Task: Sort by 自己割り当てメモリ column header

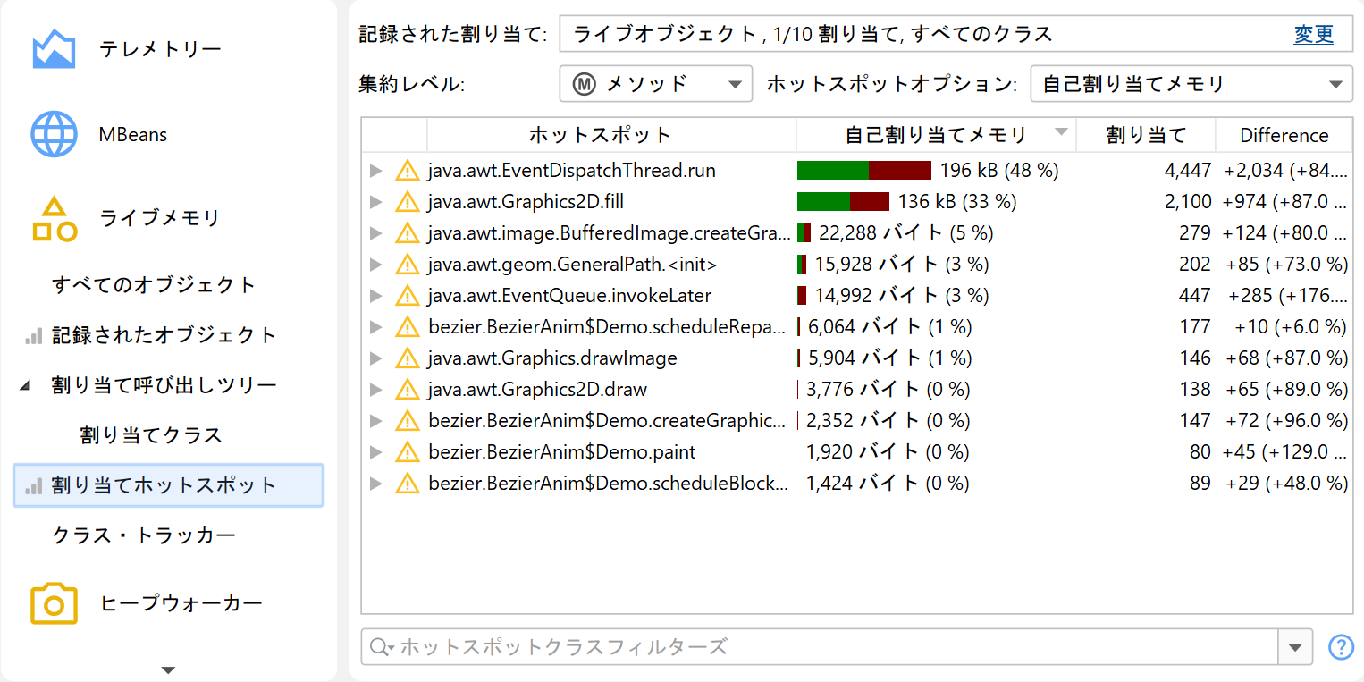Action: [x=935, y=136]
